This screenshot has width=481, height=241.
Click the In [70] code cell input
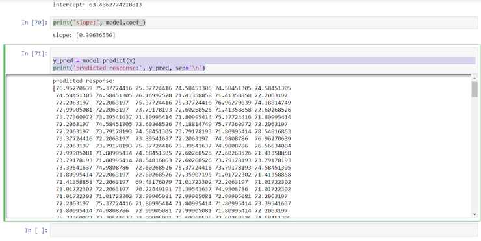click(x=264, y=22)
